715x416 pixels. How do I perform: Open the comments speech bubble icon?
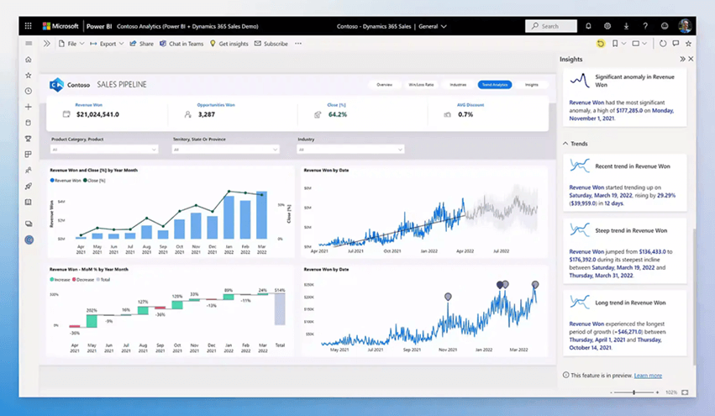click(x=676, y=44)
